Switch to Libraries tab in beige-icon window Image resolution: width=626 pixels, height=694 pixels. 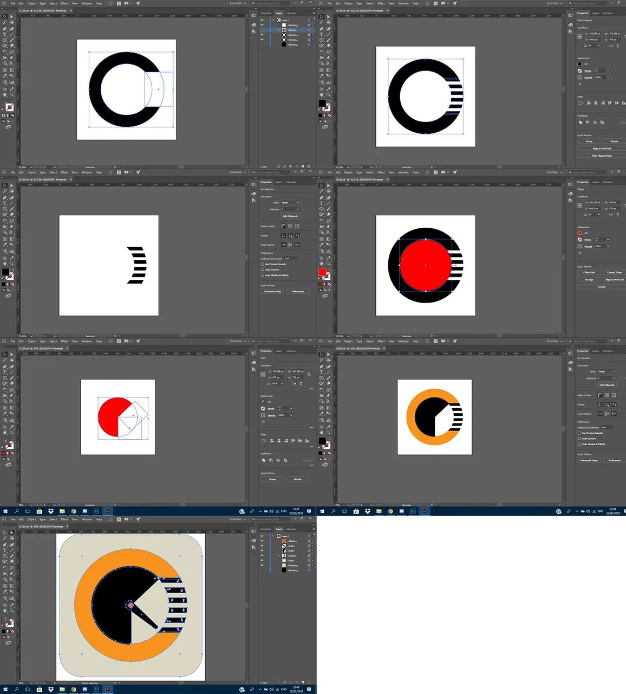click(x=291, y=529)
